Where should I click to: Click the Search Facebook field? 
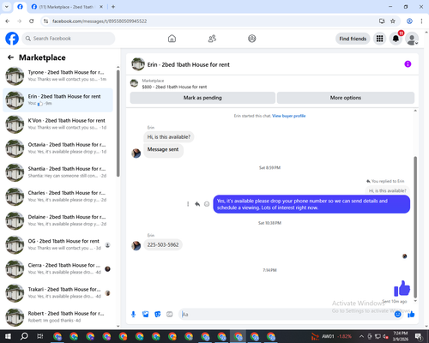click(69, 39)
